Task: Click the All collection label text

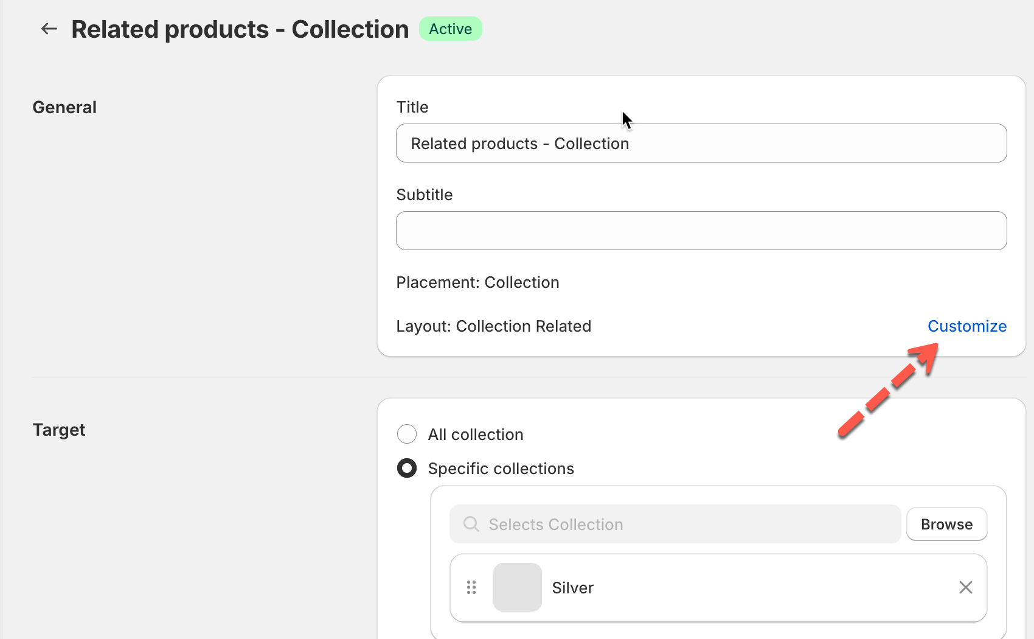Action: click(475, 435)
